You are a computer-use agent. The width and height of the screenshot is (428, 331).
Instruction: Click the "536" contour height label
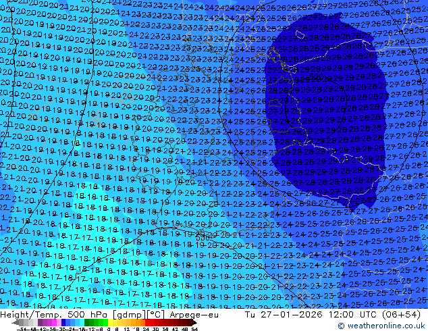203,238
